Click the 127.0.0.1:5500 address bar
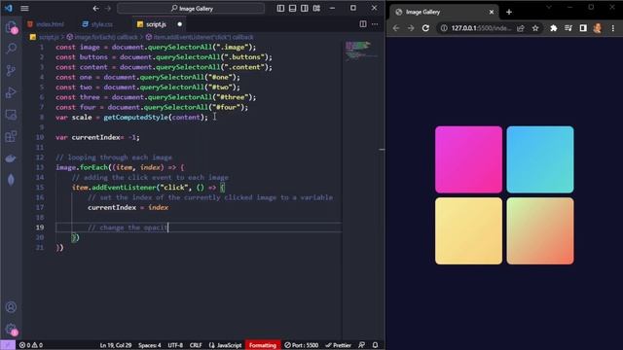The width and height of the screenshot is (623, 350). point(481,28)
